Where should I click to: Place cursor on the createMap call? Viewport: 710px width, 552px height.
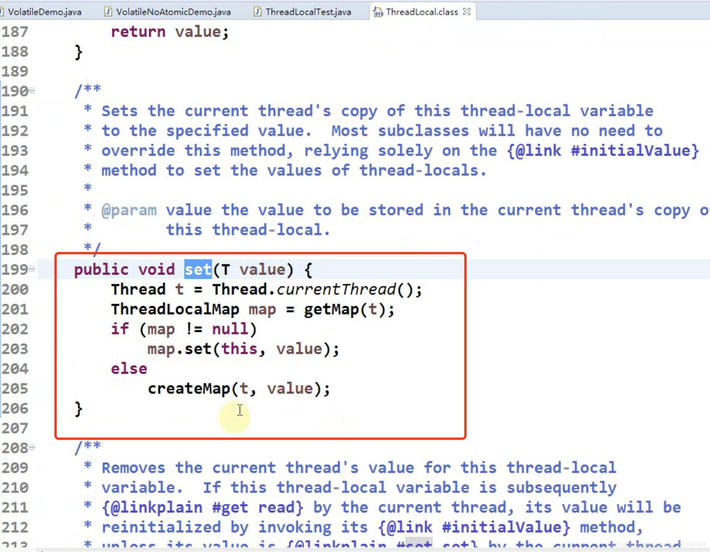pyautogui.click(x=189, y=388)
